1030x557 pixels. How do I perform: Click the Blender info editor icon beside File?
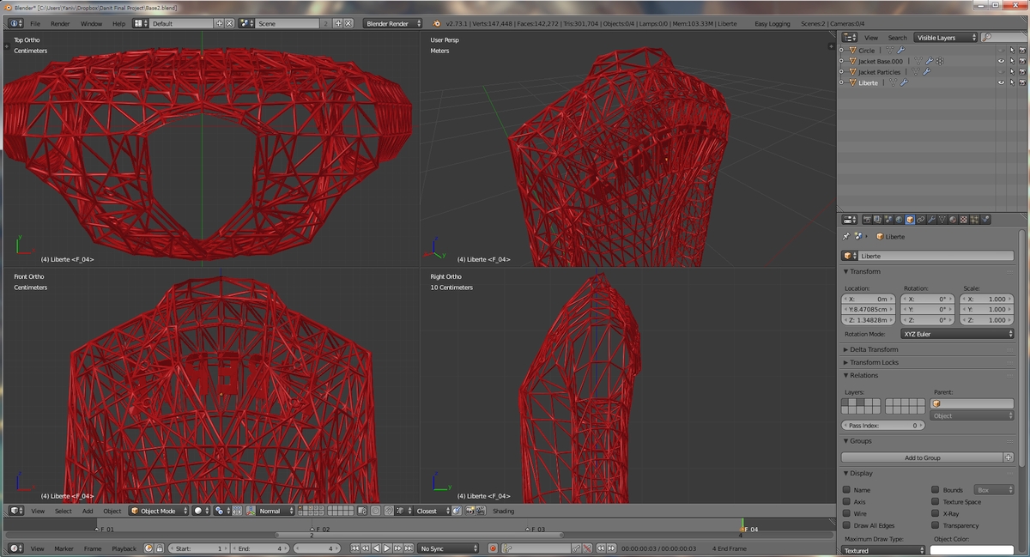coord(15,23)
